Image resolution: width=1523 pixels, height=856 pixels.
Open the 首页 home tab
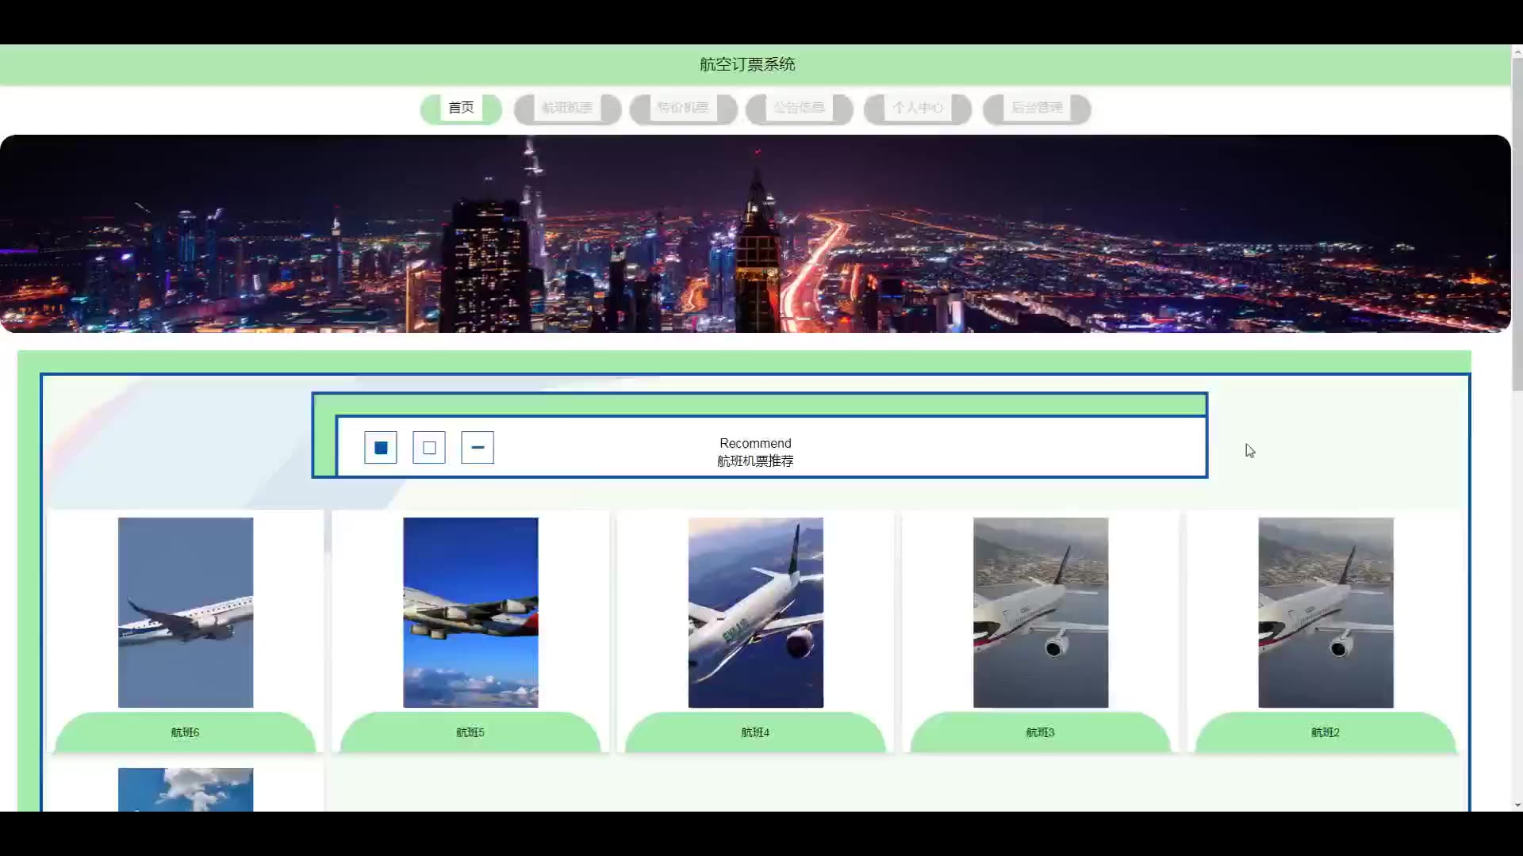461,109
